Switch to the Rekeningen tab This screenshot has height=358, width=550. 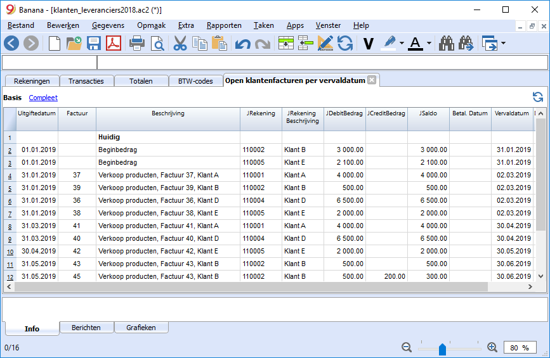coord(32,81)
